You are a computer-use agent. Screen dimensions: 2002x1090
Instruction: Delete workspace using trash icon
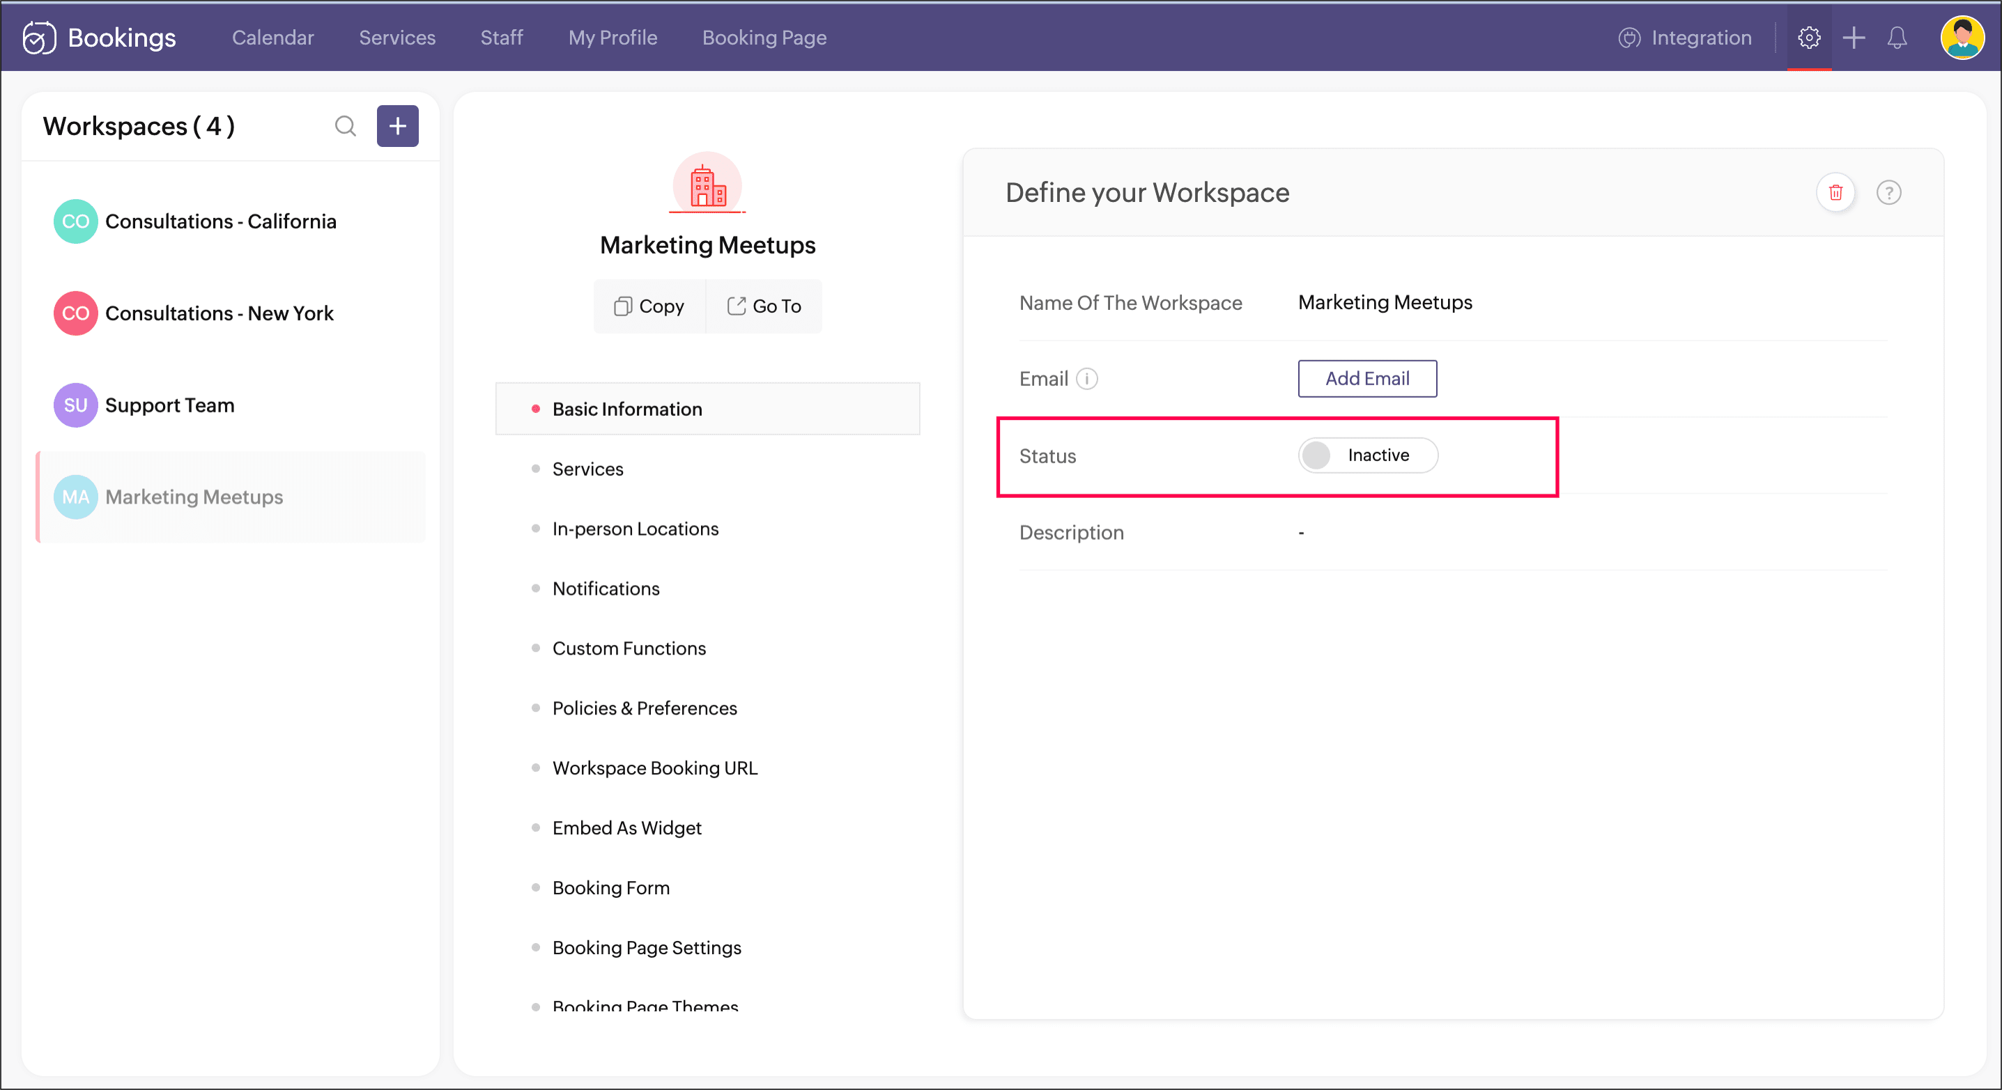coord(1835,192)
